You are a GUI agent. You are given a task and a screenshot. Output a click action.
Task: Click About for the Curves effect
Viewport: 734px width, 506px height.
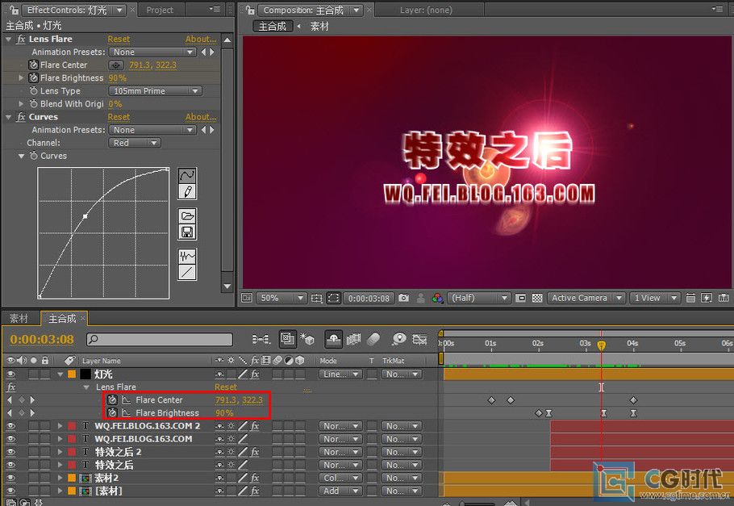[201, 117]
